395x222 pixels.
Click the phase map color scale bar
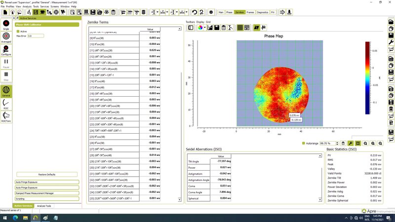[x=367, y=78]
